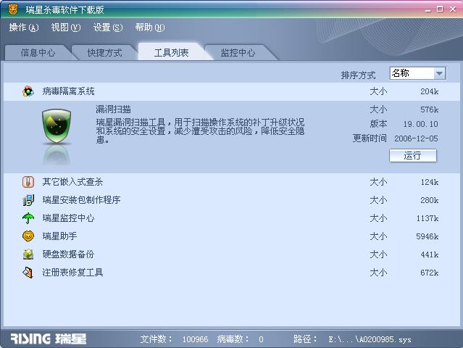
Task: Click the 硬盘数据备份 row text
Action: click(x=69, y=254)
